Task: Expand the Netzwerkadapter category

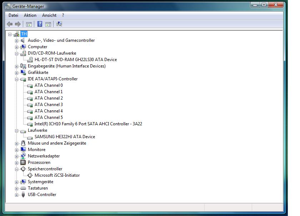Action: (17, 156)
